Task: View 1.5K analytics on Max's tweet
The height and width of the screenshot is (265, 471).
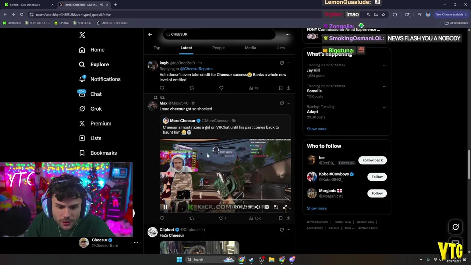Action: click(255, 218)
